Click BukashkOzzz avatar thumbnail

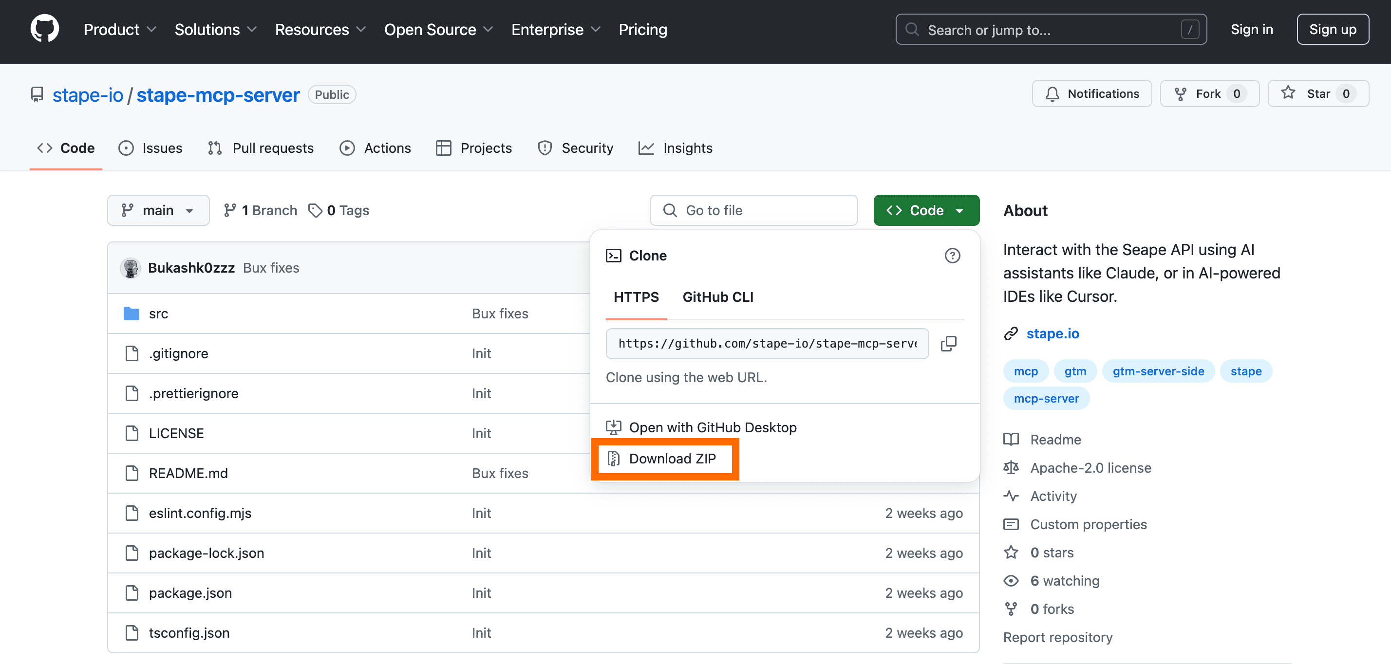click(130, 268)
